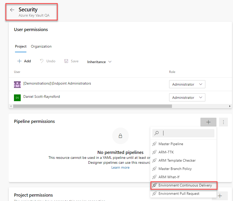Open the role dropdown for Daniel Scott-Raynsford
The width and height of the screenshot is (233, 201).
click(x=187, y=97)
